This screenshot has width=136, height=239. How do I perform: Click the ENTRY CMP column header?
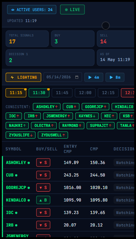coord(70,149)
